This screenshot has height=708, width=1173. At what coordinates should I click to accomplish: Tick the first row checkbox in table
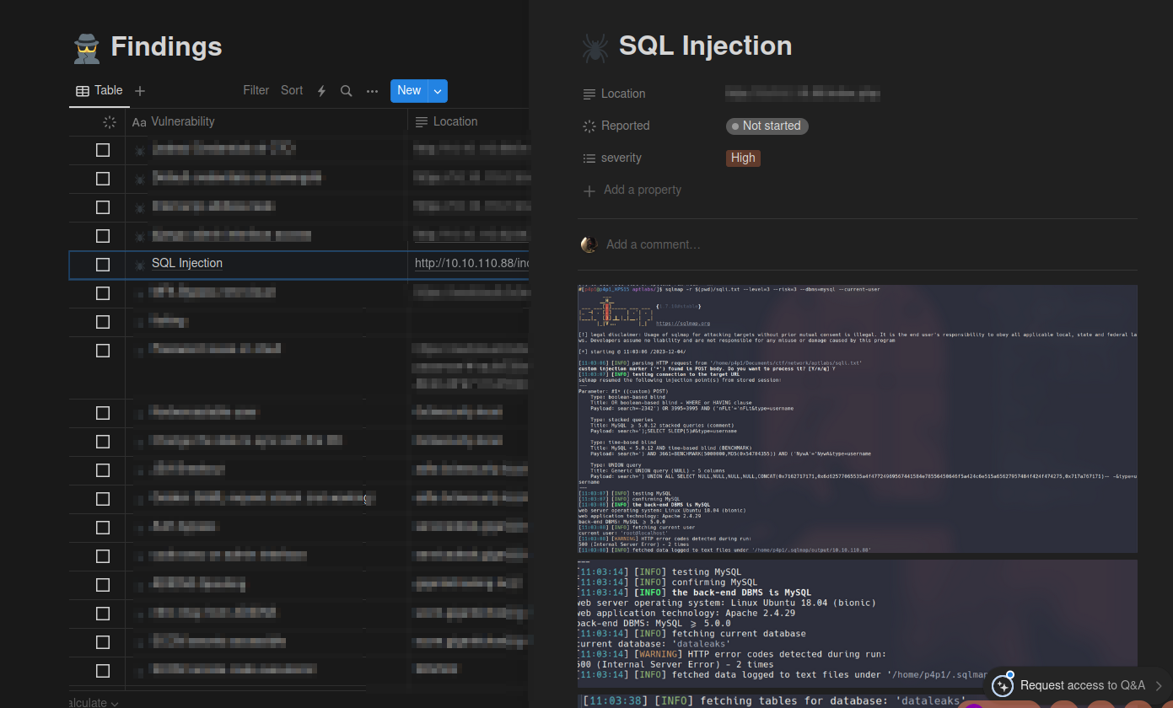tap(103, 150)
